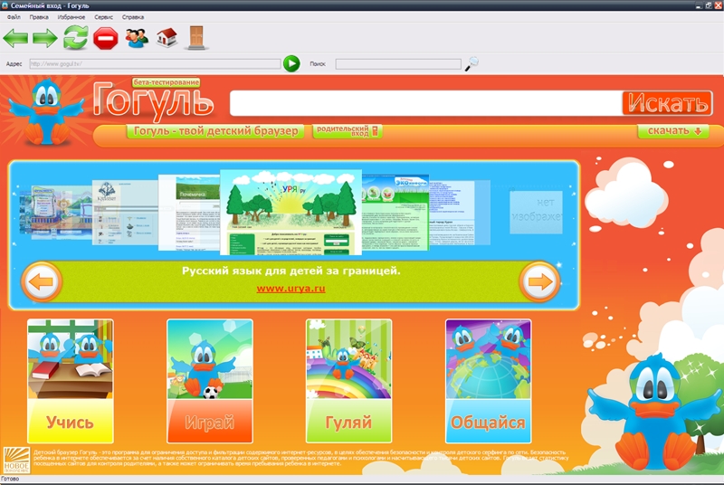724x485 pixels.
Task: Click the Готово status bar text
Action: pos(10,479)
